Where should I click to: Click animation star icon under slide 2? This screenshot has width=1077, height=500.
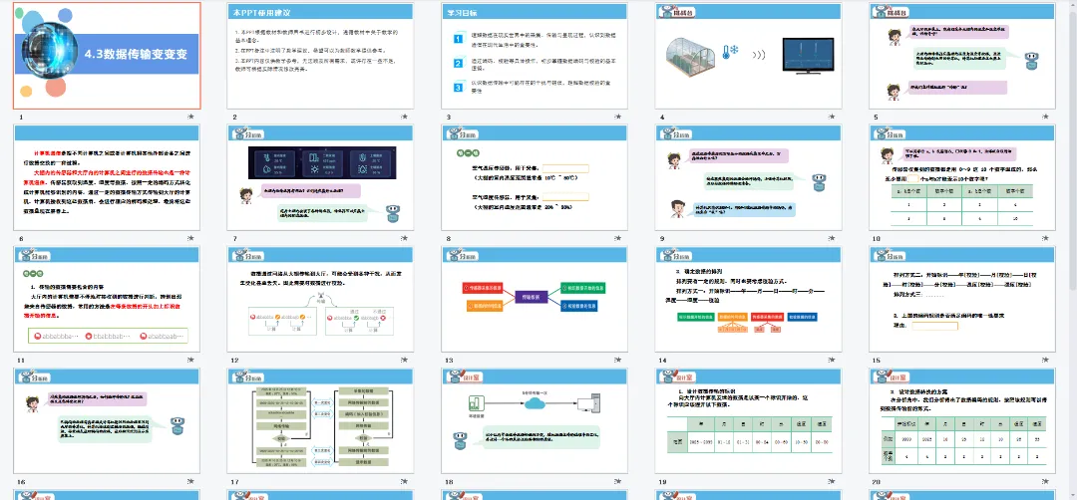tap(405, 118)
